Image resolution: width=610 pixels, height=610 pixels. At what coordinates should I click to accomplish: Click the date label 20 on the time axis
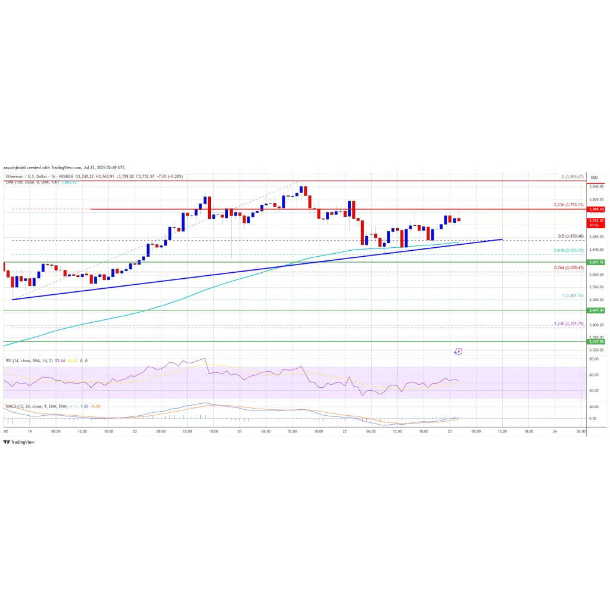coord(135,431)
